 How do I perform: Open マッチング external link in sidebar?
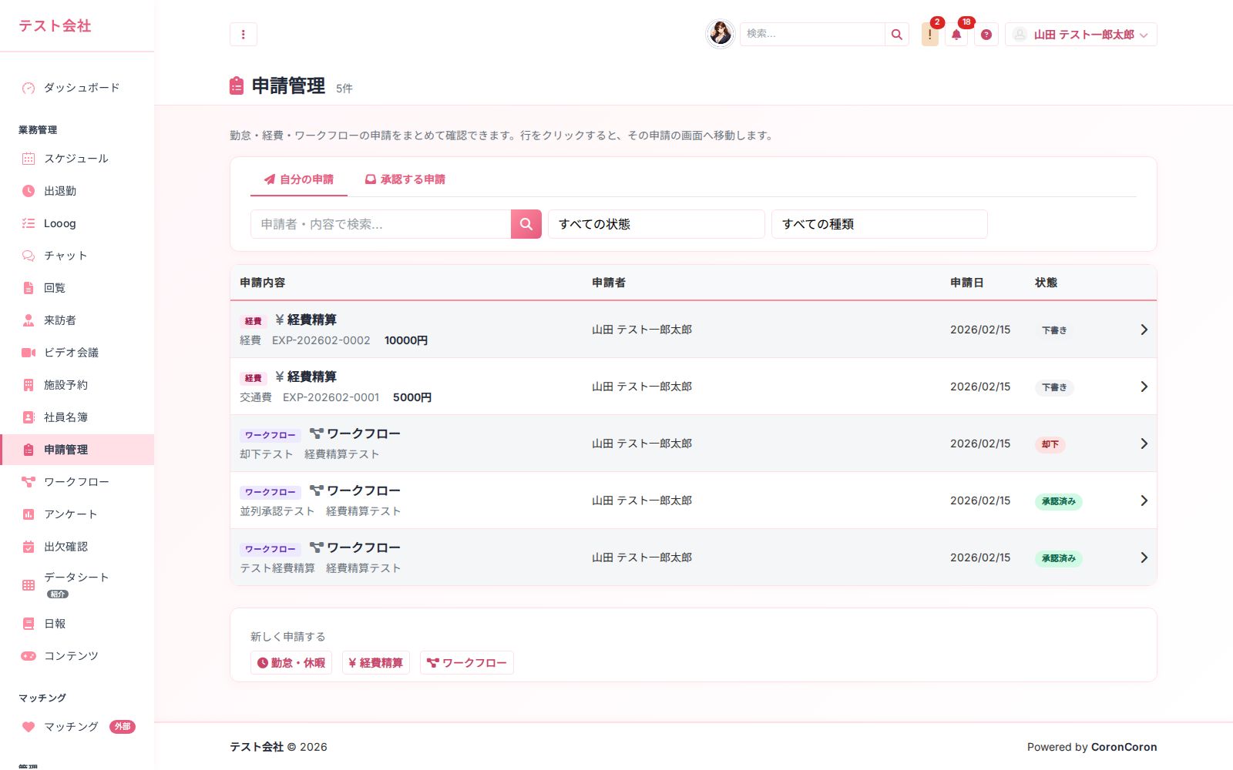77,727
